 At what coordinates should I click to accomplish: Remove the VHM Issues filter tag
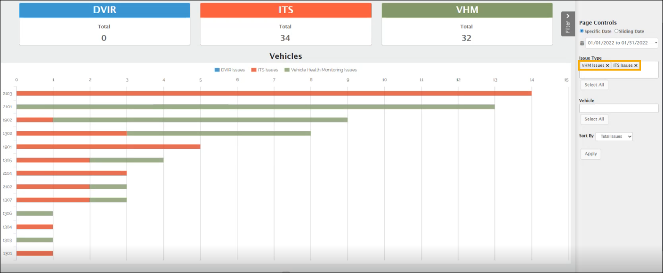coord(607,65)
